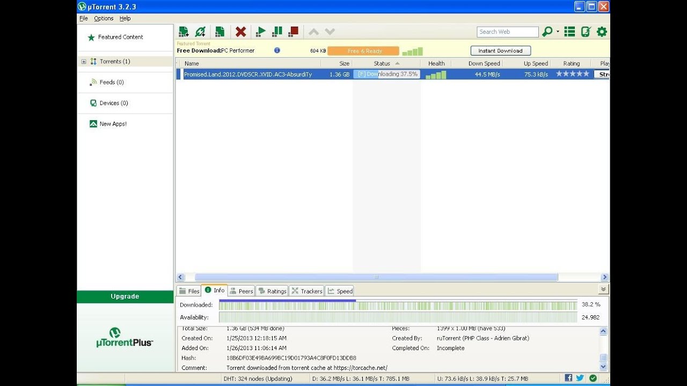Select the Promised.Land.2012 torrent row
The image size is (687, 386).
[392, 74]
